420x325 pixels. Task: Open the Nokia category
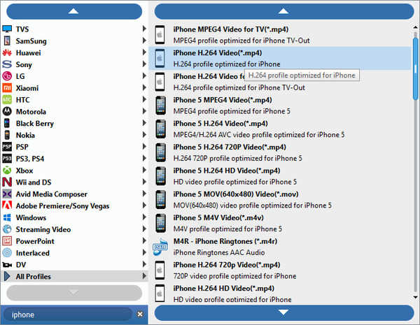coord(74,135)
